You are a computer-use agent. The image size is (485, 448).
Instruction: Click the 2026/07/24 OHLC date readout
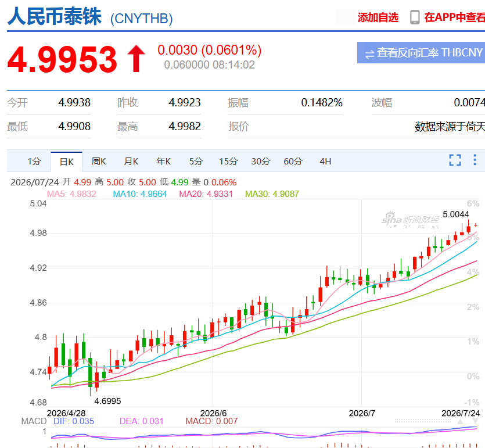tap(35, 182)
